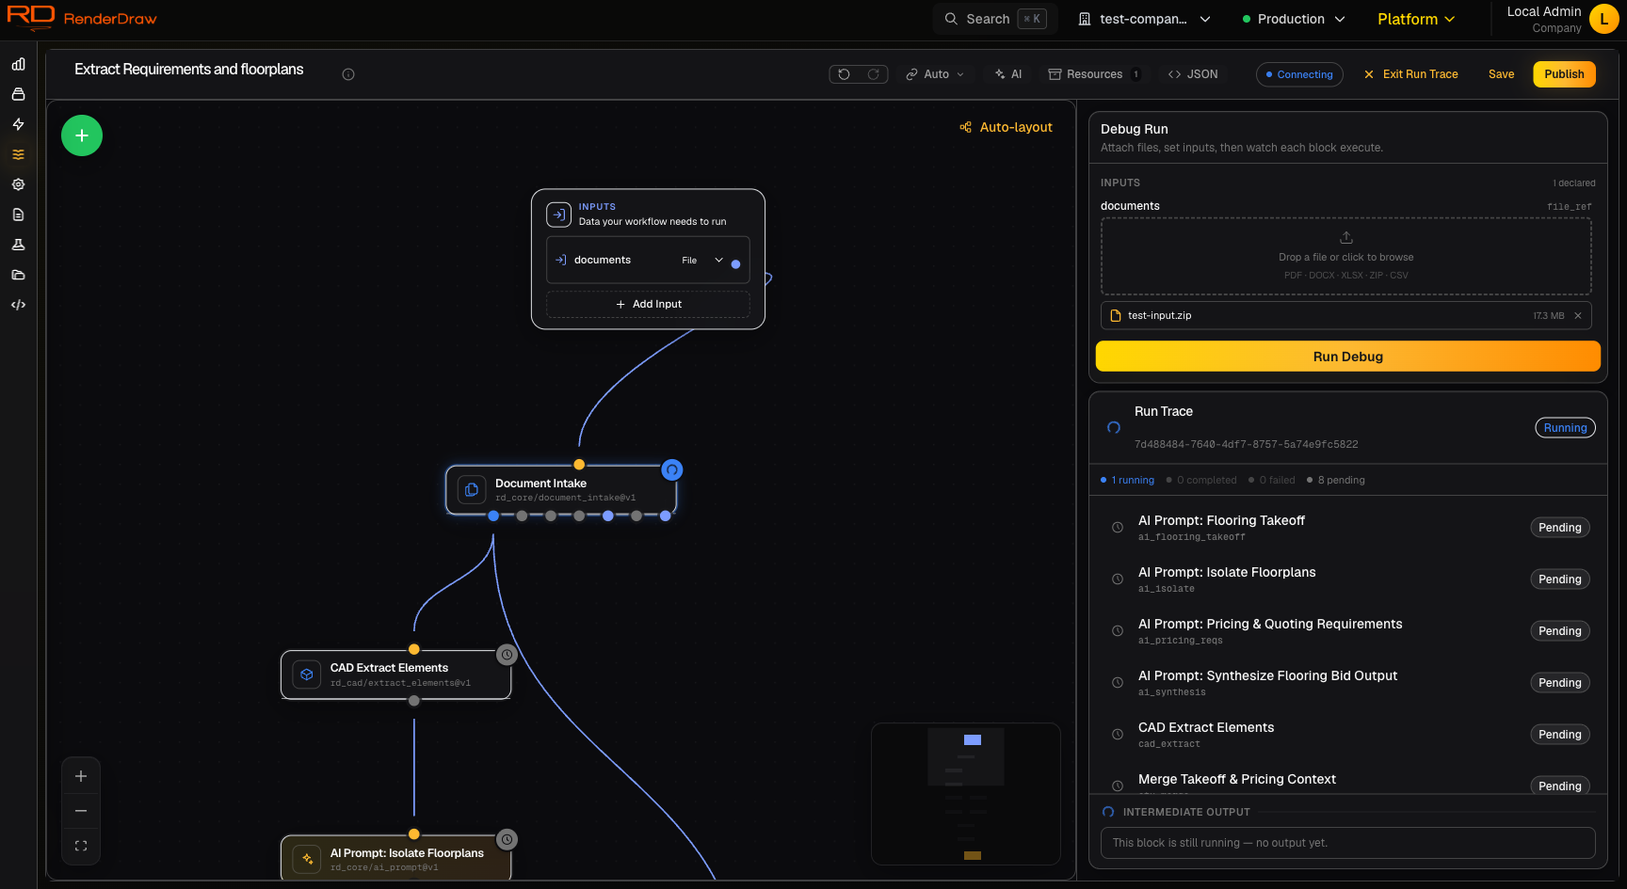Filter trace by 0 failed
The height and width of the screenshot is (889, 1627).
click(x=1272, y=480)
